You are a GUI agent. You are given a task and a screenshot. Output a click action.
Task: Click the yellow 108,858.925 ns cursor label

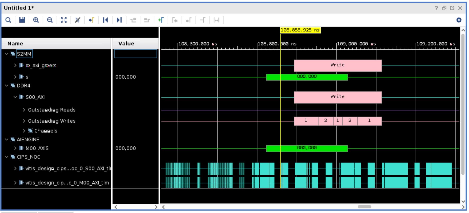(300, 30)
